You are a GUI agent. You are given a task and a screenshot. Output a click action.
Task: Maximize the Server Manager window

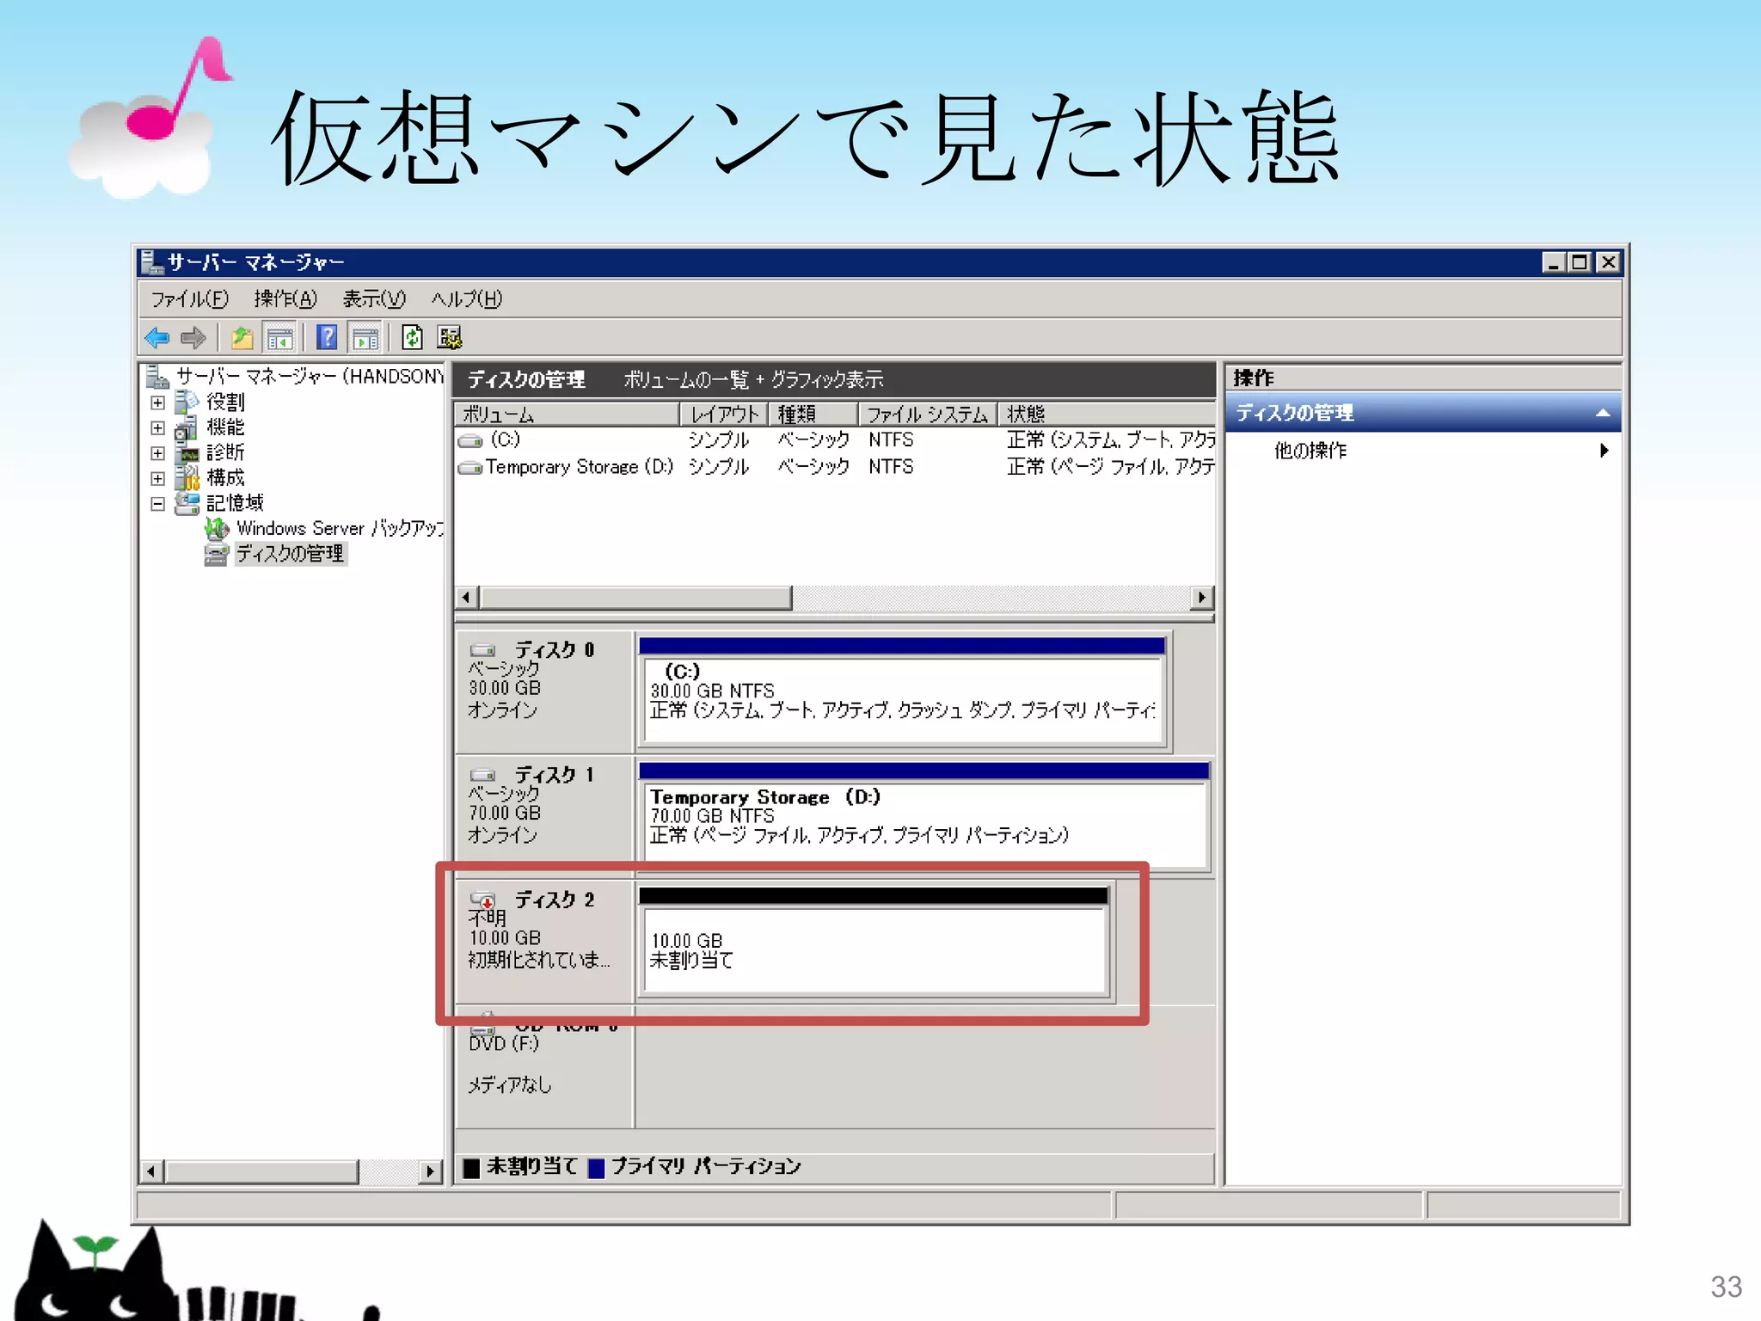click(1580, 262)
